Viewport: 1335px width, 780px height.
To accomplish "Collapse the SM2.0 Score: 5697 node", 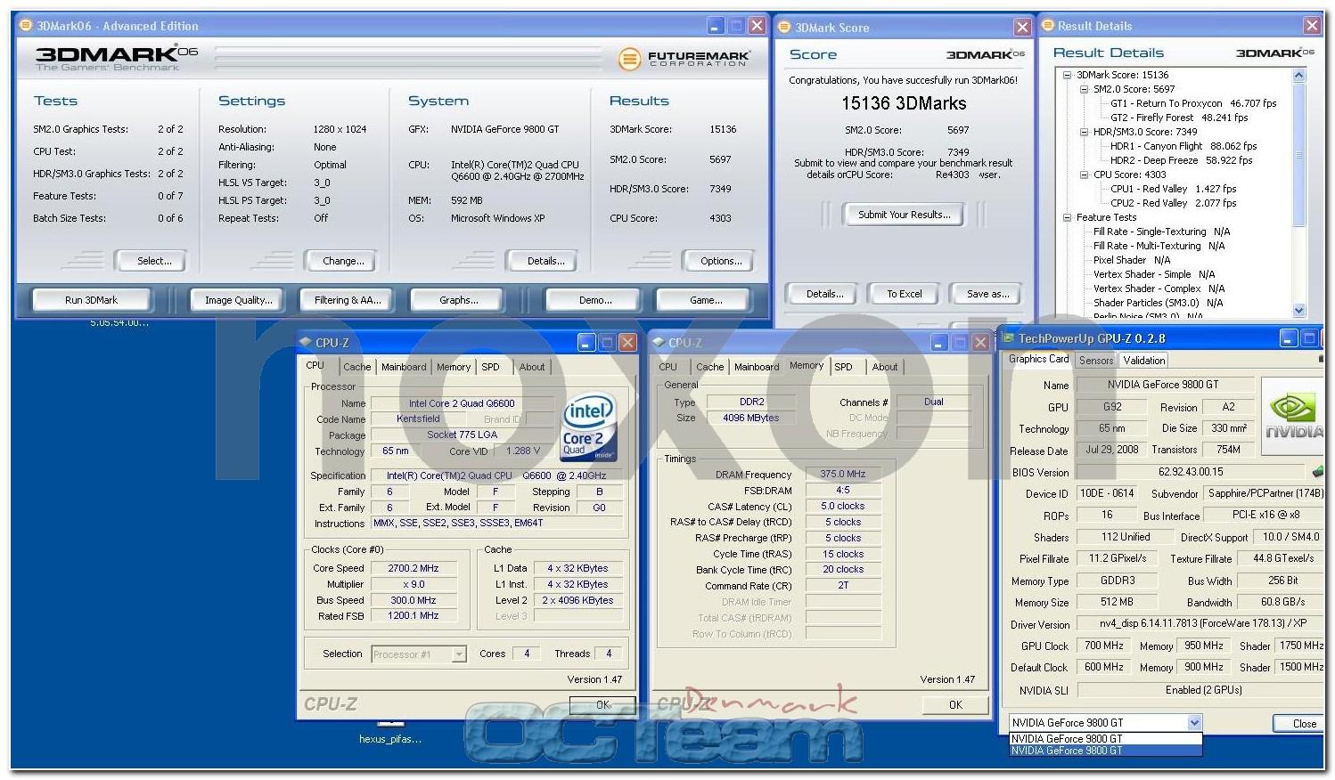I will (1085, 90).
